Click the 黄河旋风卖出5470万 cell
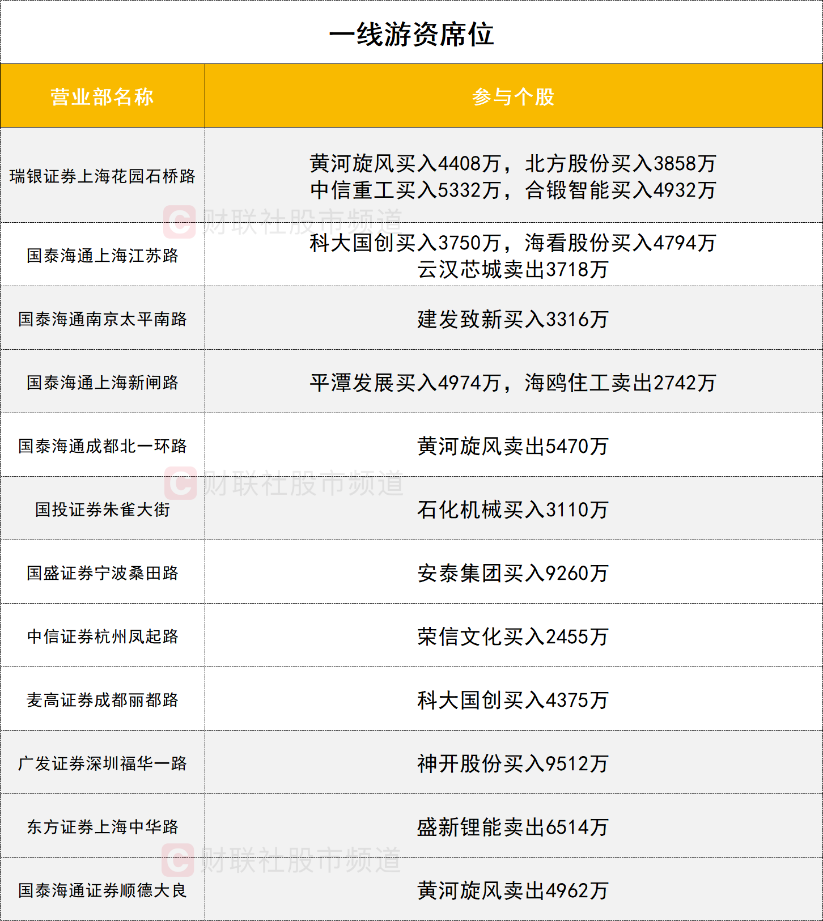The width and height of the screenshot is (823, 921). 514,446
